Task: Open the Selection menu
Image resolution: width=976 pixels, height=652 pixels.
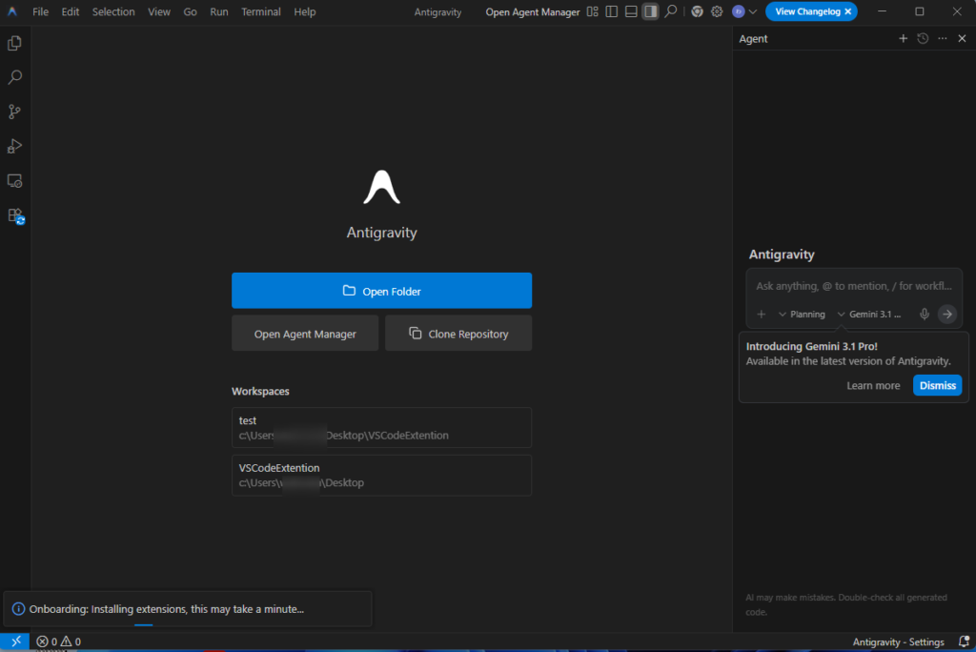Action: 113,12
